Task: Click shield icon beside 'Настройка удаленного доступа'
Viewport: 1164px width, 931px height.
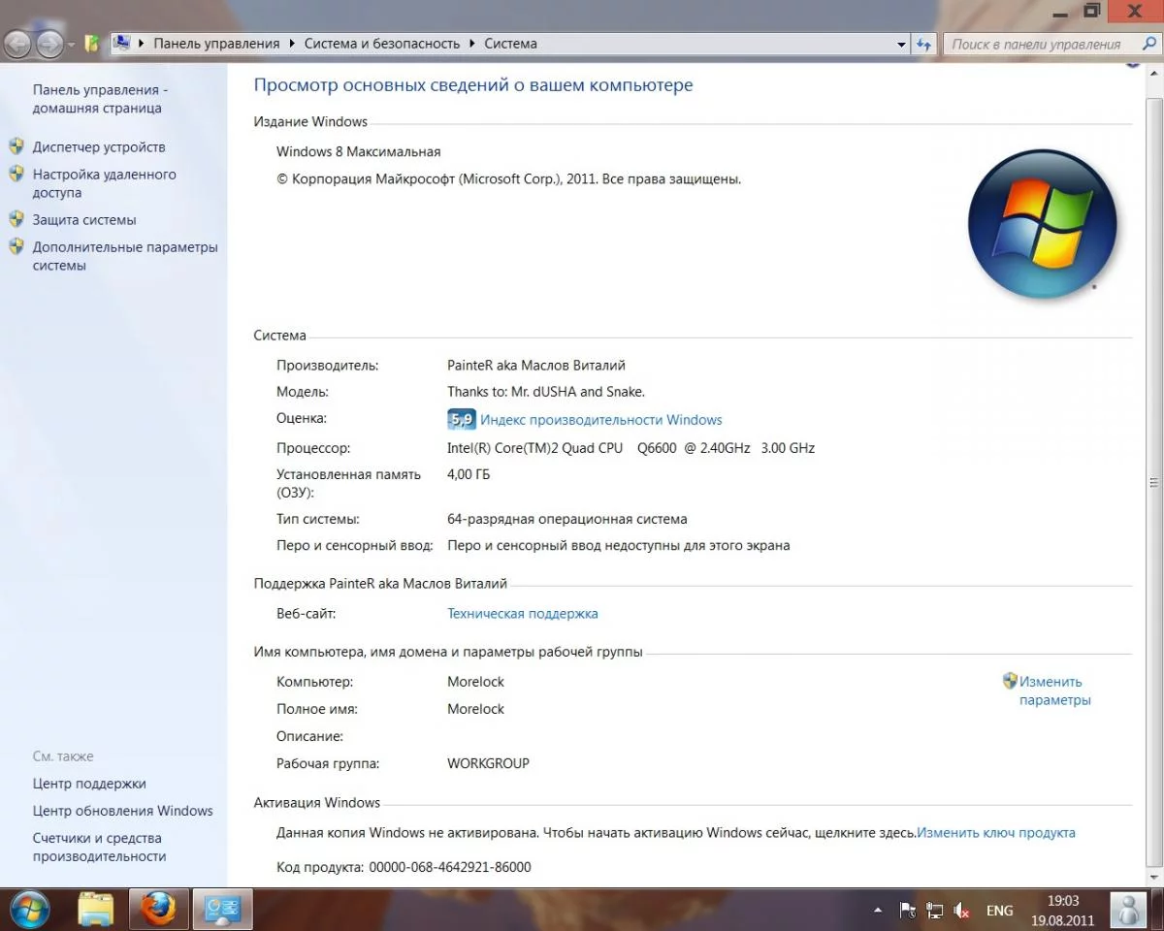Action: (x=16, y=174)
